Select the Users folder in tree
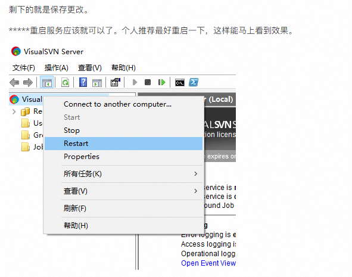The image size is (352, 277). tap(32, 123)
